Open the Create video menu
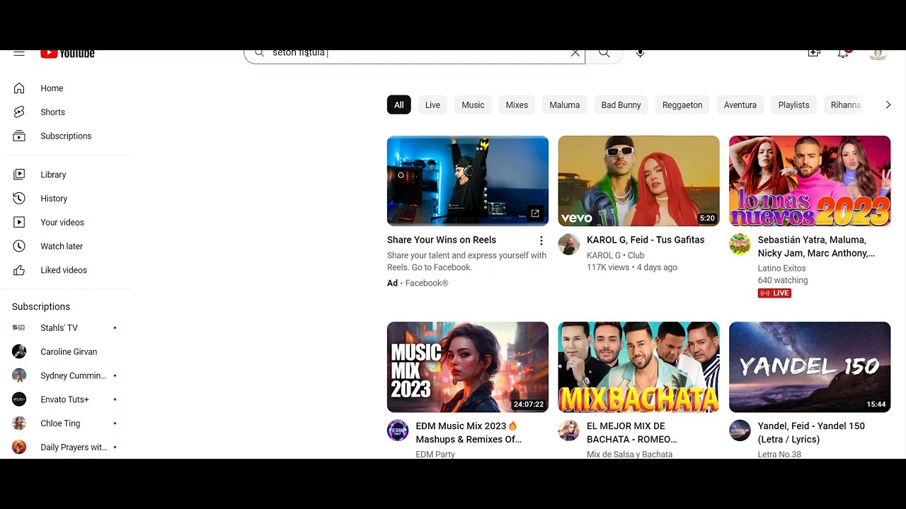This screenshot has height=509, width=906. pyautogui.click(x=814, y=53)
